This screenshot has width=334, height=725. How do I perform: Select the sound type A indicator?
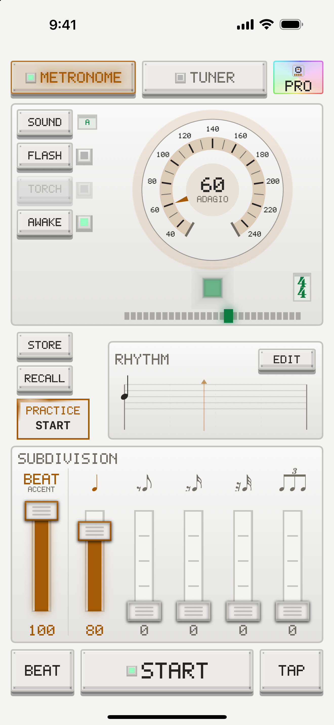click(87, 122)
